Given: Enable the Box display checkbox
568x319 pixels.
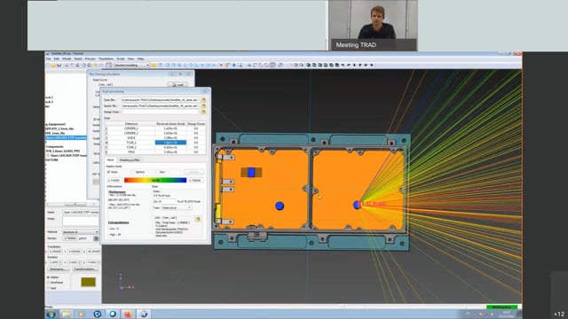Looking at the screenshot, I should coord(158,172).
